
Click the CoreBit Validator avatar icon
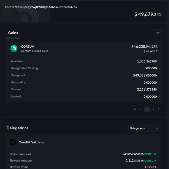[x=13, y=142]
